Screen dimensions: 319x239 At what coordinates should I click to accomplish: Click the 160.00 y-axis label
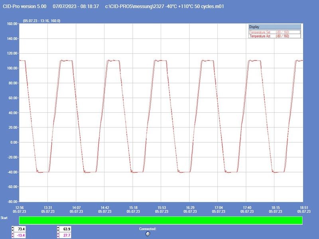12,24
